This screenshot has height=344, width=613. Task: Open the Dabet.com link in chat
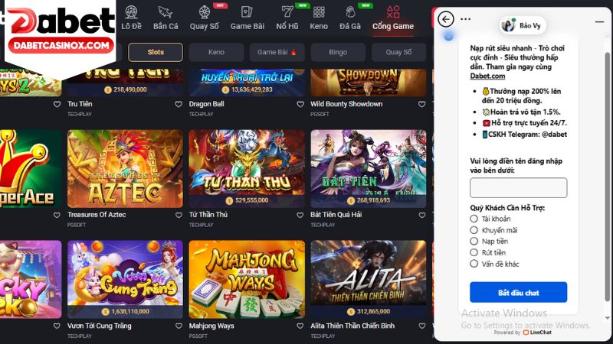(x=487, y=76)
